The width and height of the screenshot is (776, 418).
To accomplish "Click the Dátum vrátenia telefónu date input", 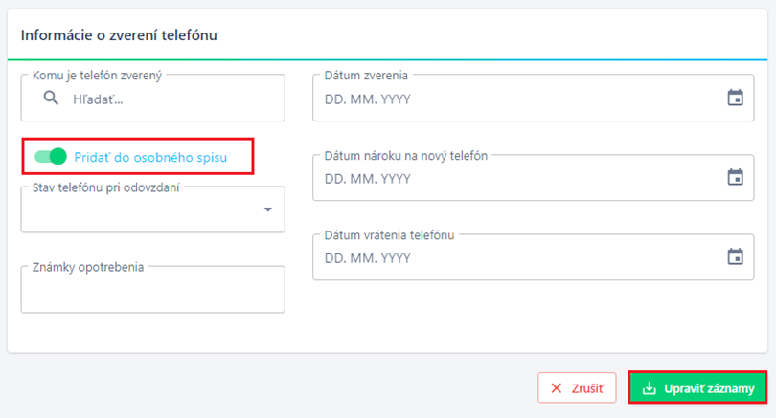I will pos(534,257).
